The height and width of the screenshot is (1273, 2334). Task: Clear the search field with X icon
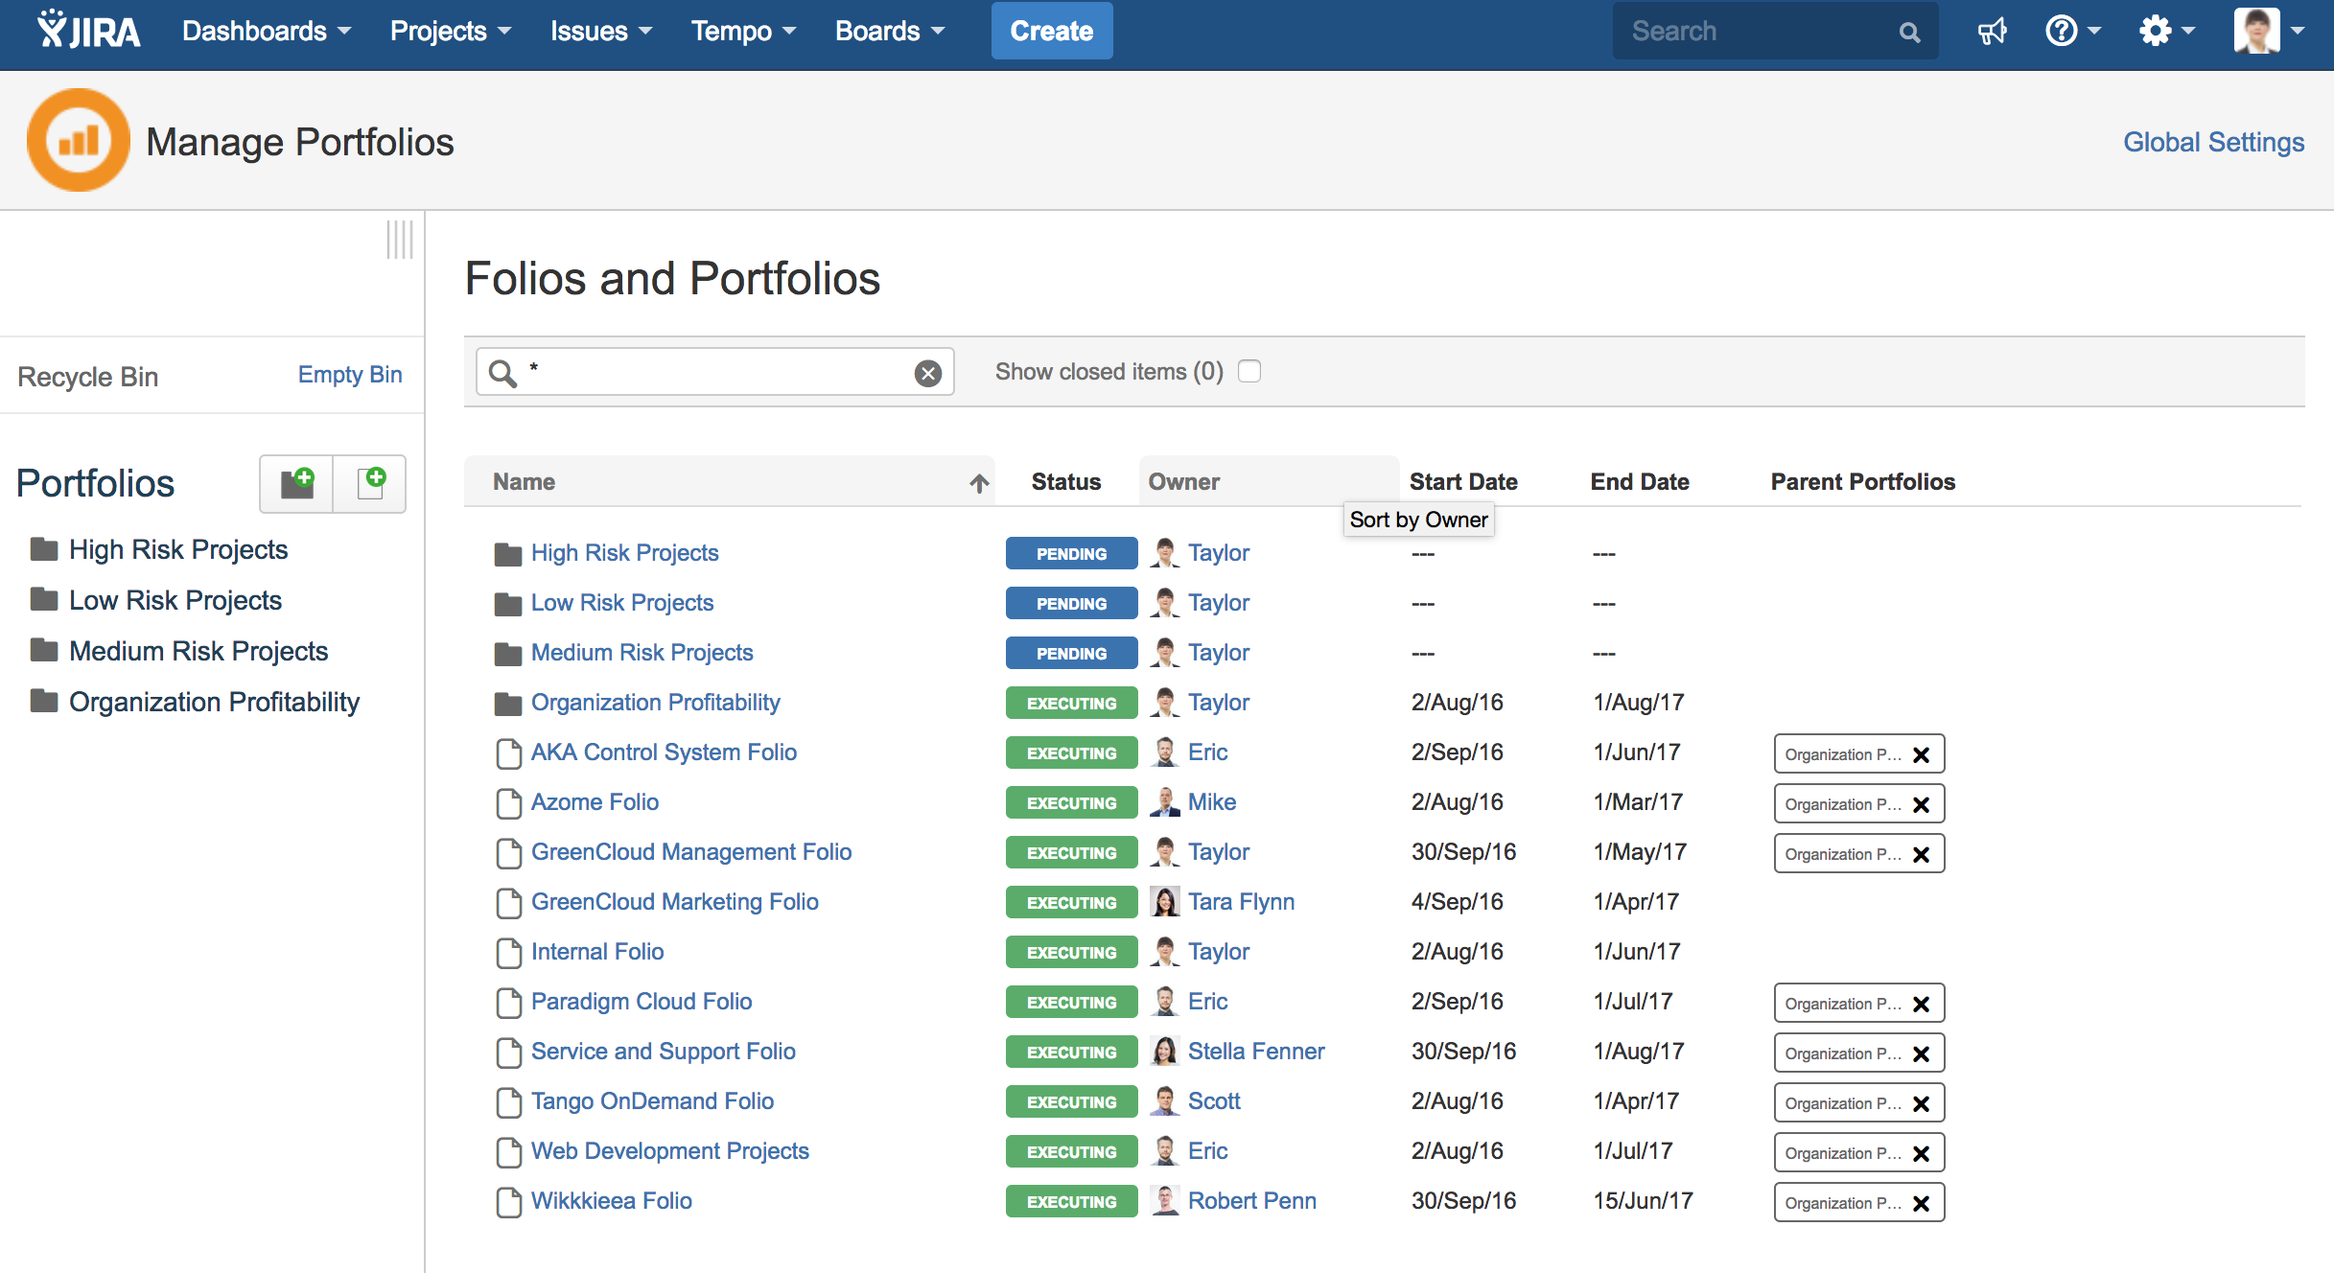(927, 373)
